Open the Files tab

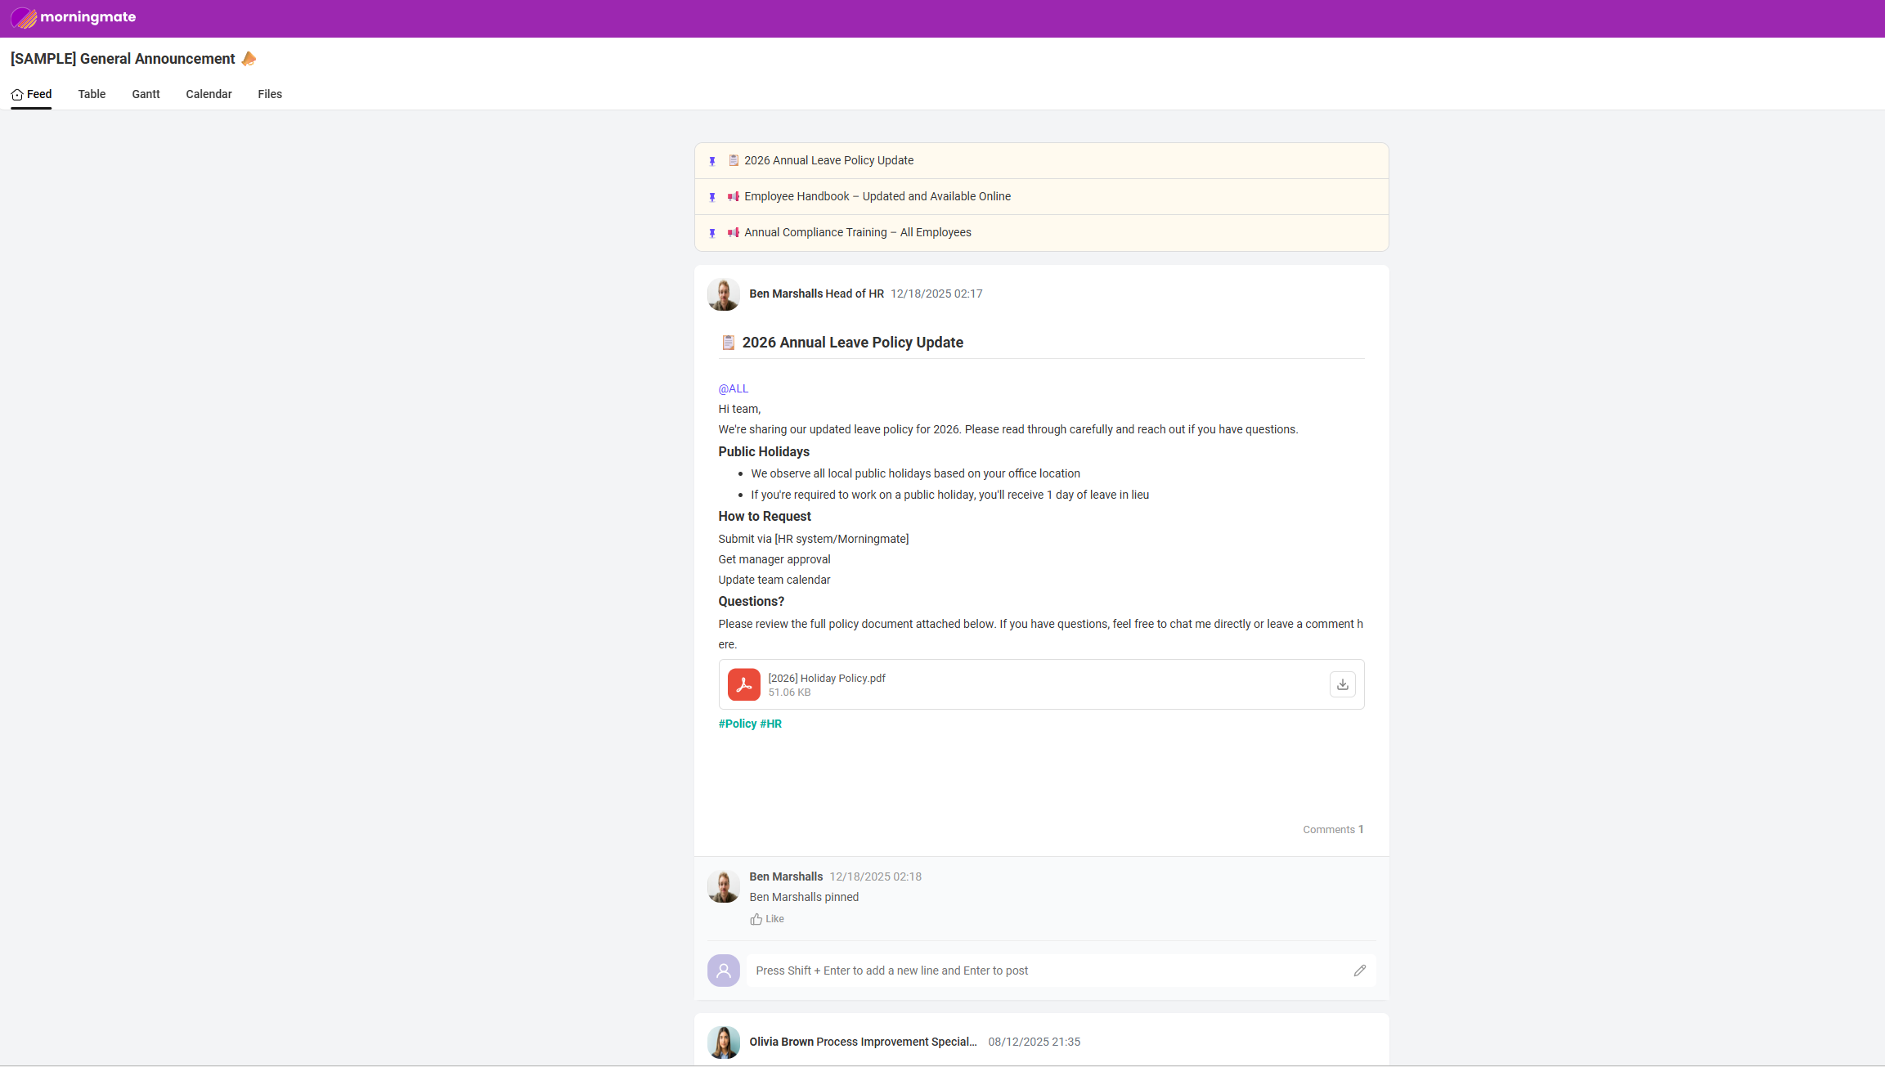[270, 94]
